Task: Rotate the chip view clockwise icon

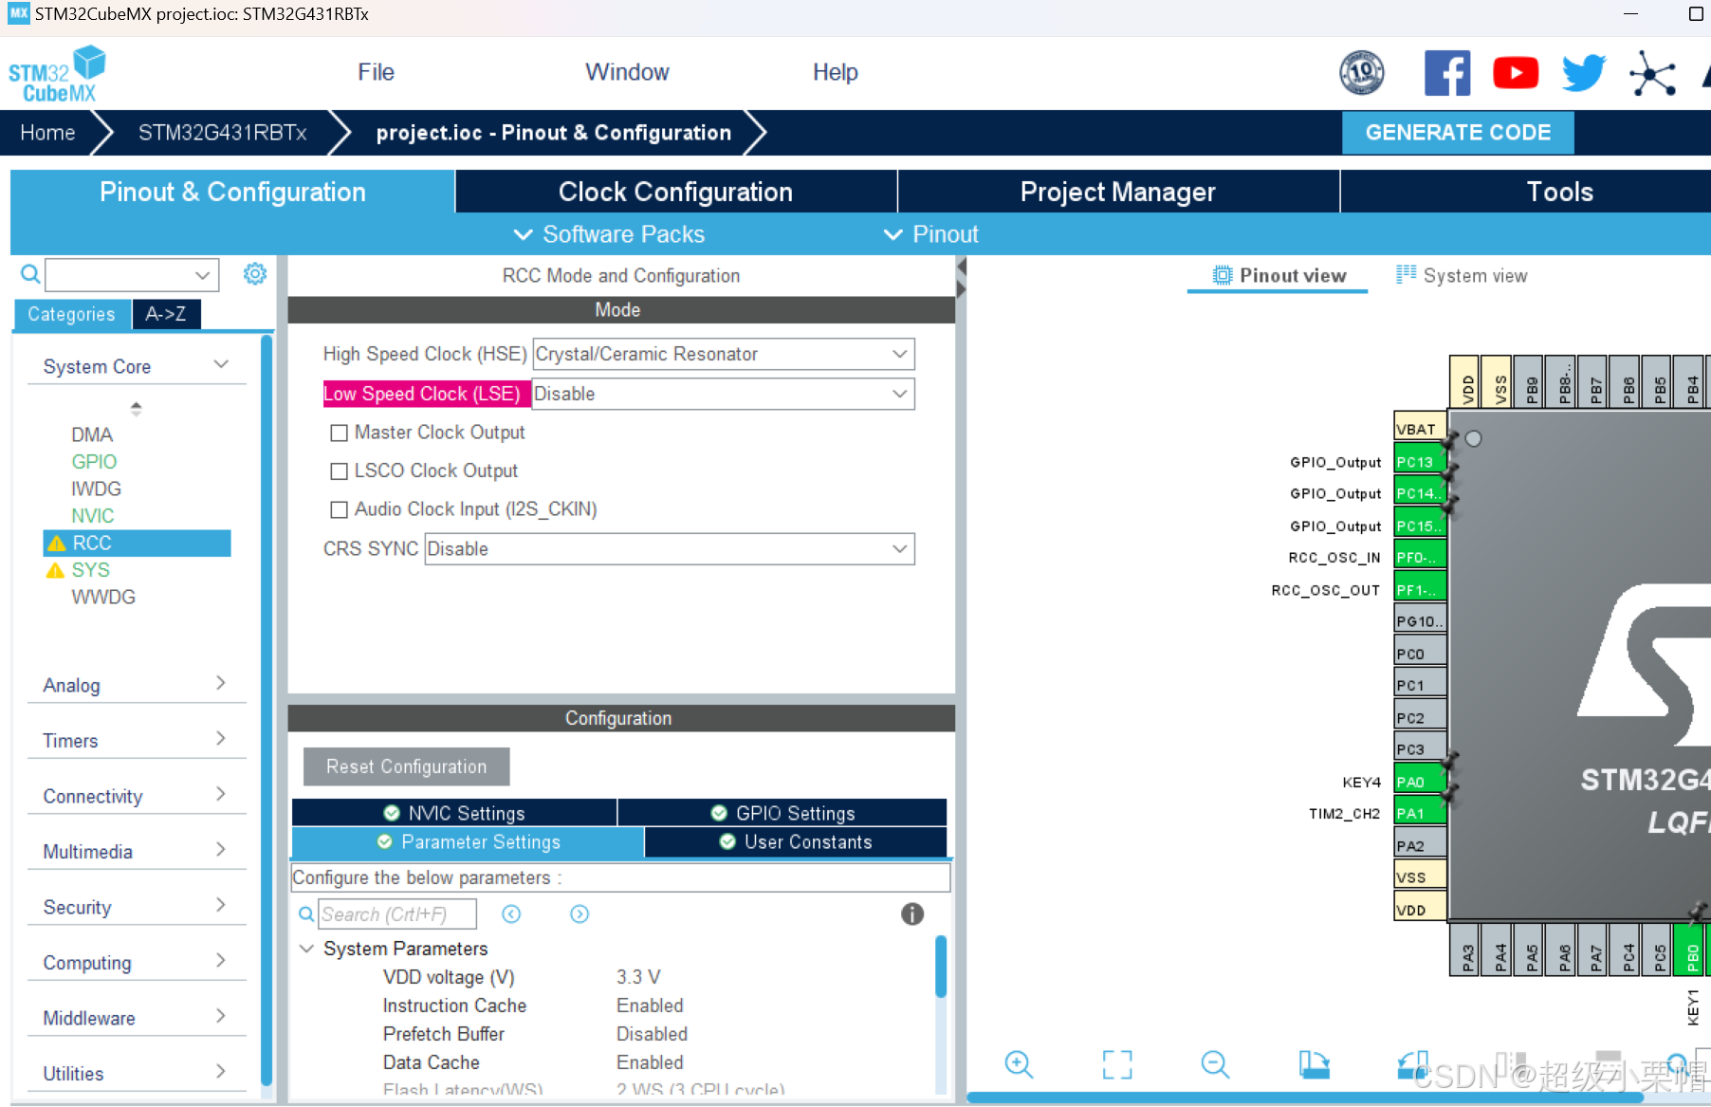Action: tap(1315, 1064)
